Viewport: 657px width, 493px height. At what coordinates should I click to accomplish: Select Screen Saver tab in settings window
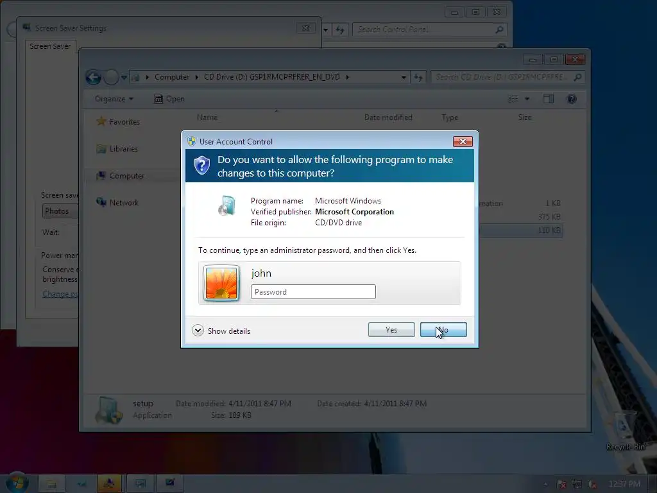50,46
